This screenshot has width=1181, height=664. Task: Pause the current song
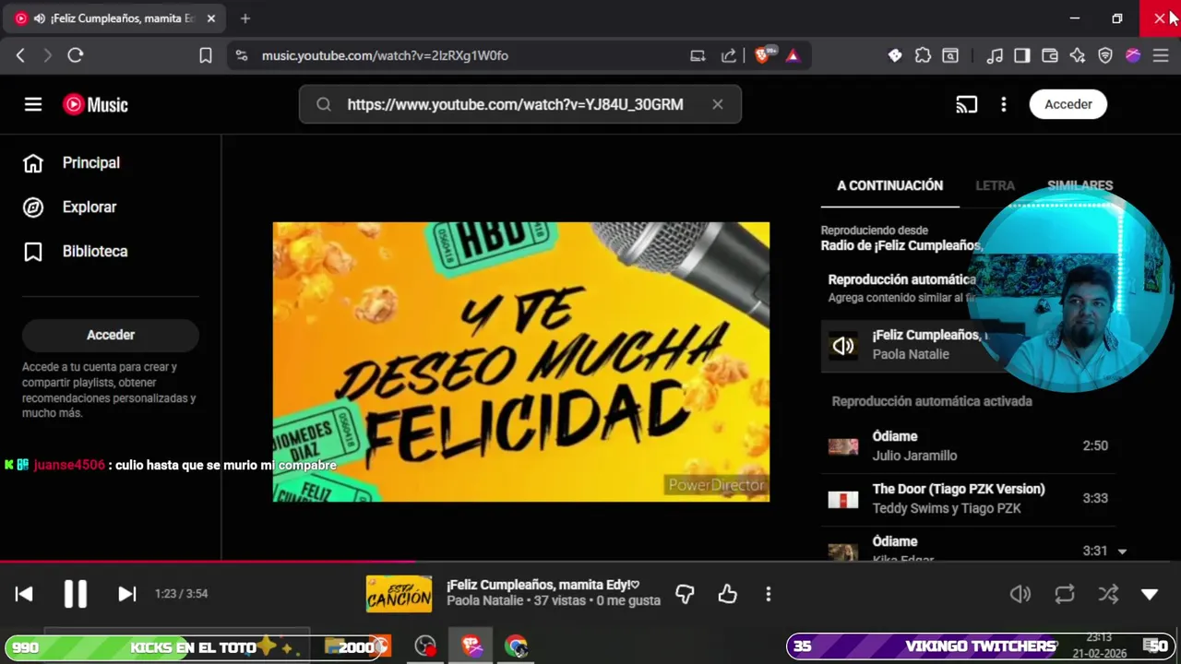pos(76,594)
